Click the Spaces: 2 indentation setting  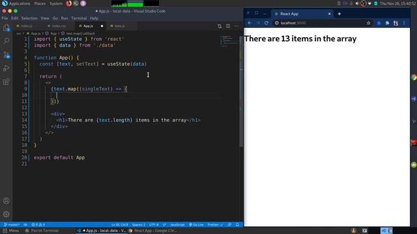[139, 225]
